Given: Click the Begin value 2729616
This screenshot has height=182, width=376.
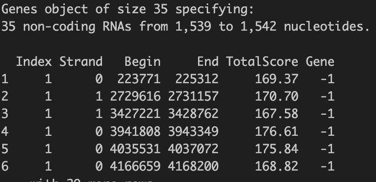Looking at the screenshot, I should 135,96.
